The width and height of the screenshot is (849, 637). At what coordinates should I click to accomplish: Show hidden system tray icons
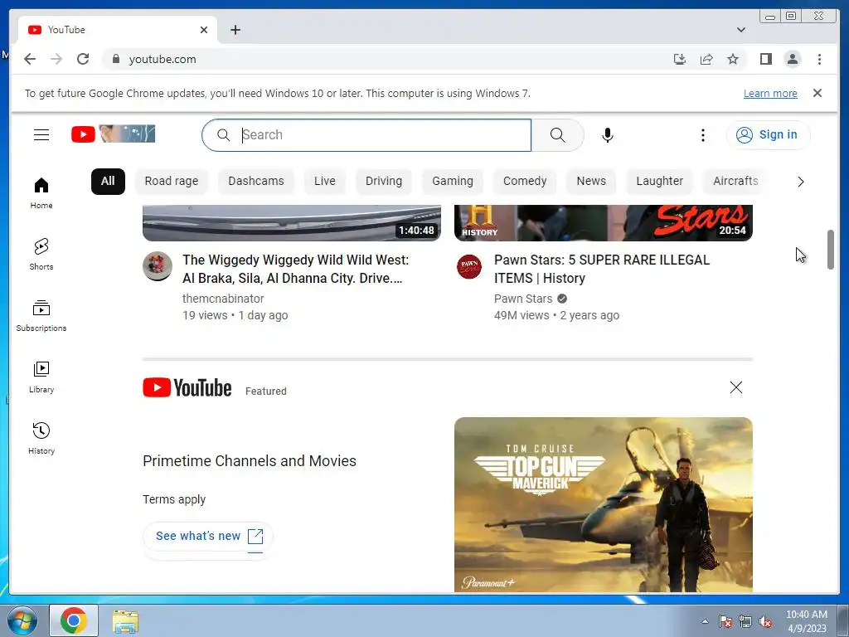705,621
